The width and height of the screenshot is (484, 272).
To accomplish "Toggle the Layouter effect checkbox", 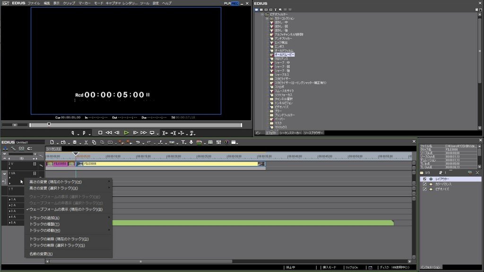I will click(x=425, y=179).
